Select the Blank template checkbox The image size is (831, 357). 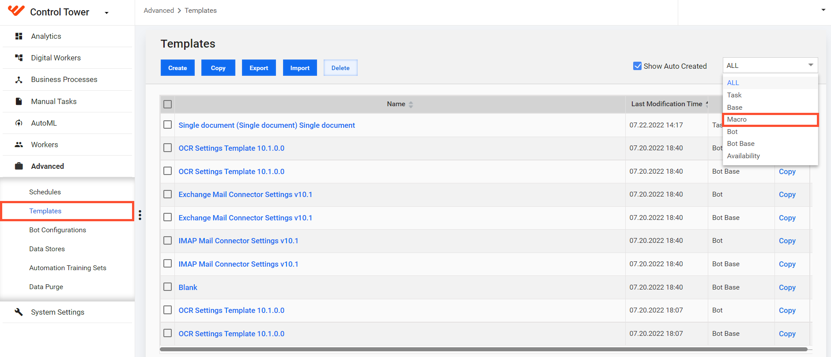[168, 287]
